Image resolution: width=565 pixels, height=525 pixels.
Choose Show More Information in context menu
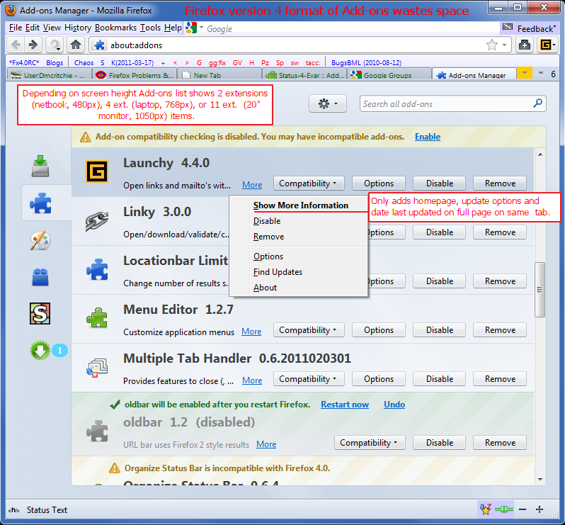pyautogui.click(x=300, y=205)
